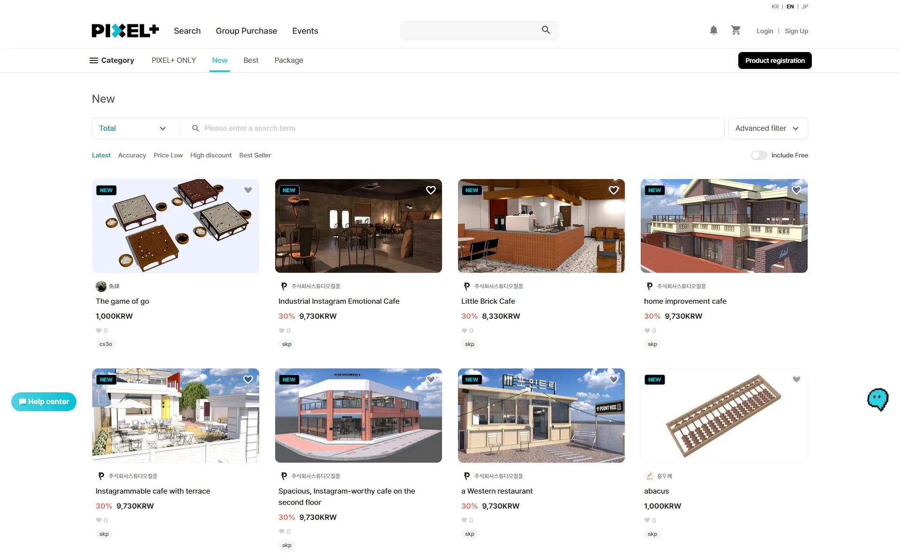Click the seller avatar above The game of go
Screen dimensions: 900x555
101,286
